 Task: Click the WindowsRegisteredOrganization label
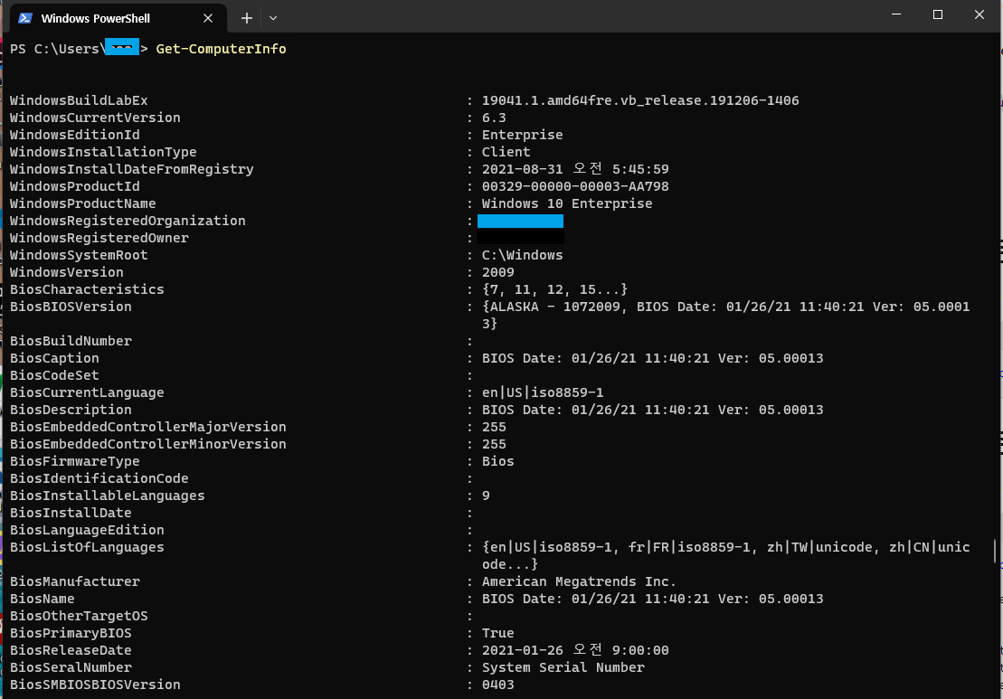click(128, 221)
